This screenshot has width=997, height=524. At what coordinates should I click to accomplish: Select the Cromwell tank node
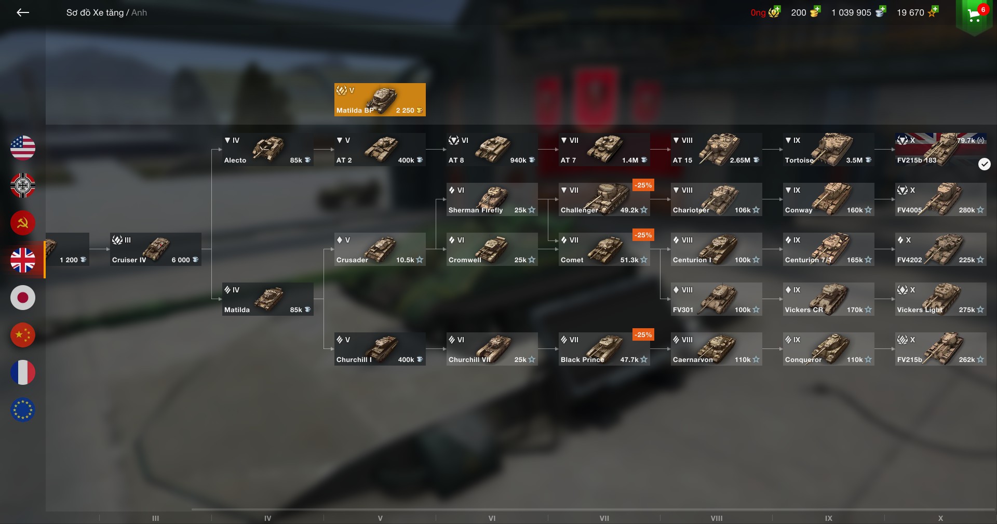tap(492, 249)
